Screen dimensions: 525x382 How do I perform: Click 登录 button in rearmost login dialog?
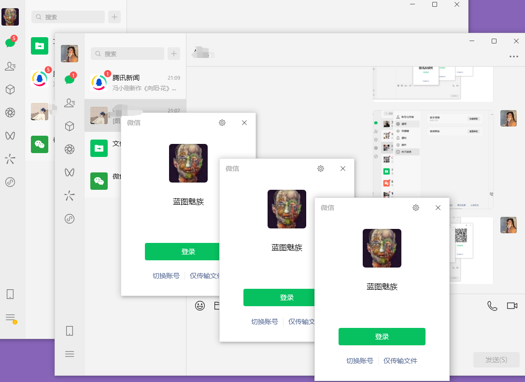click(x=182, y=252)
